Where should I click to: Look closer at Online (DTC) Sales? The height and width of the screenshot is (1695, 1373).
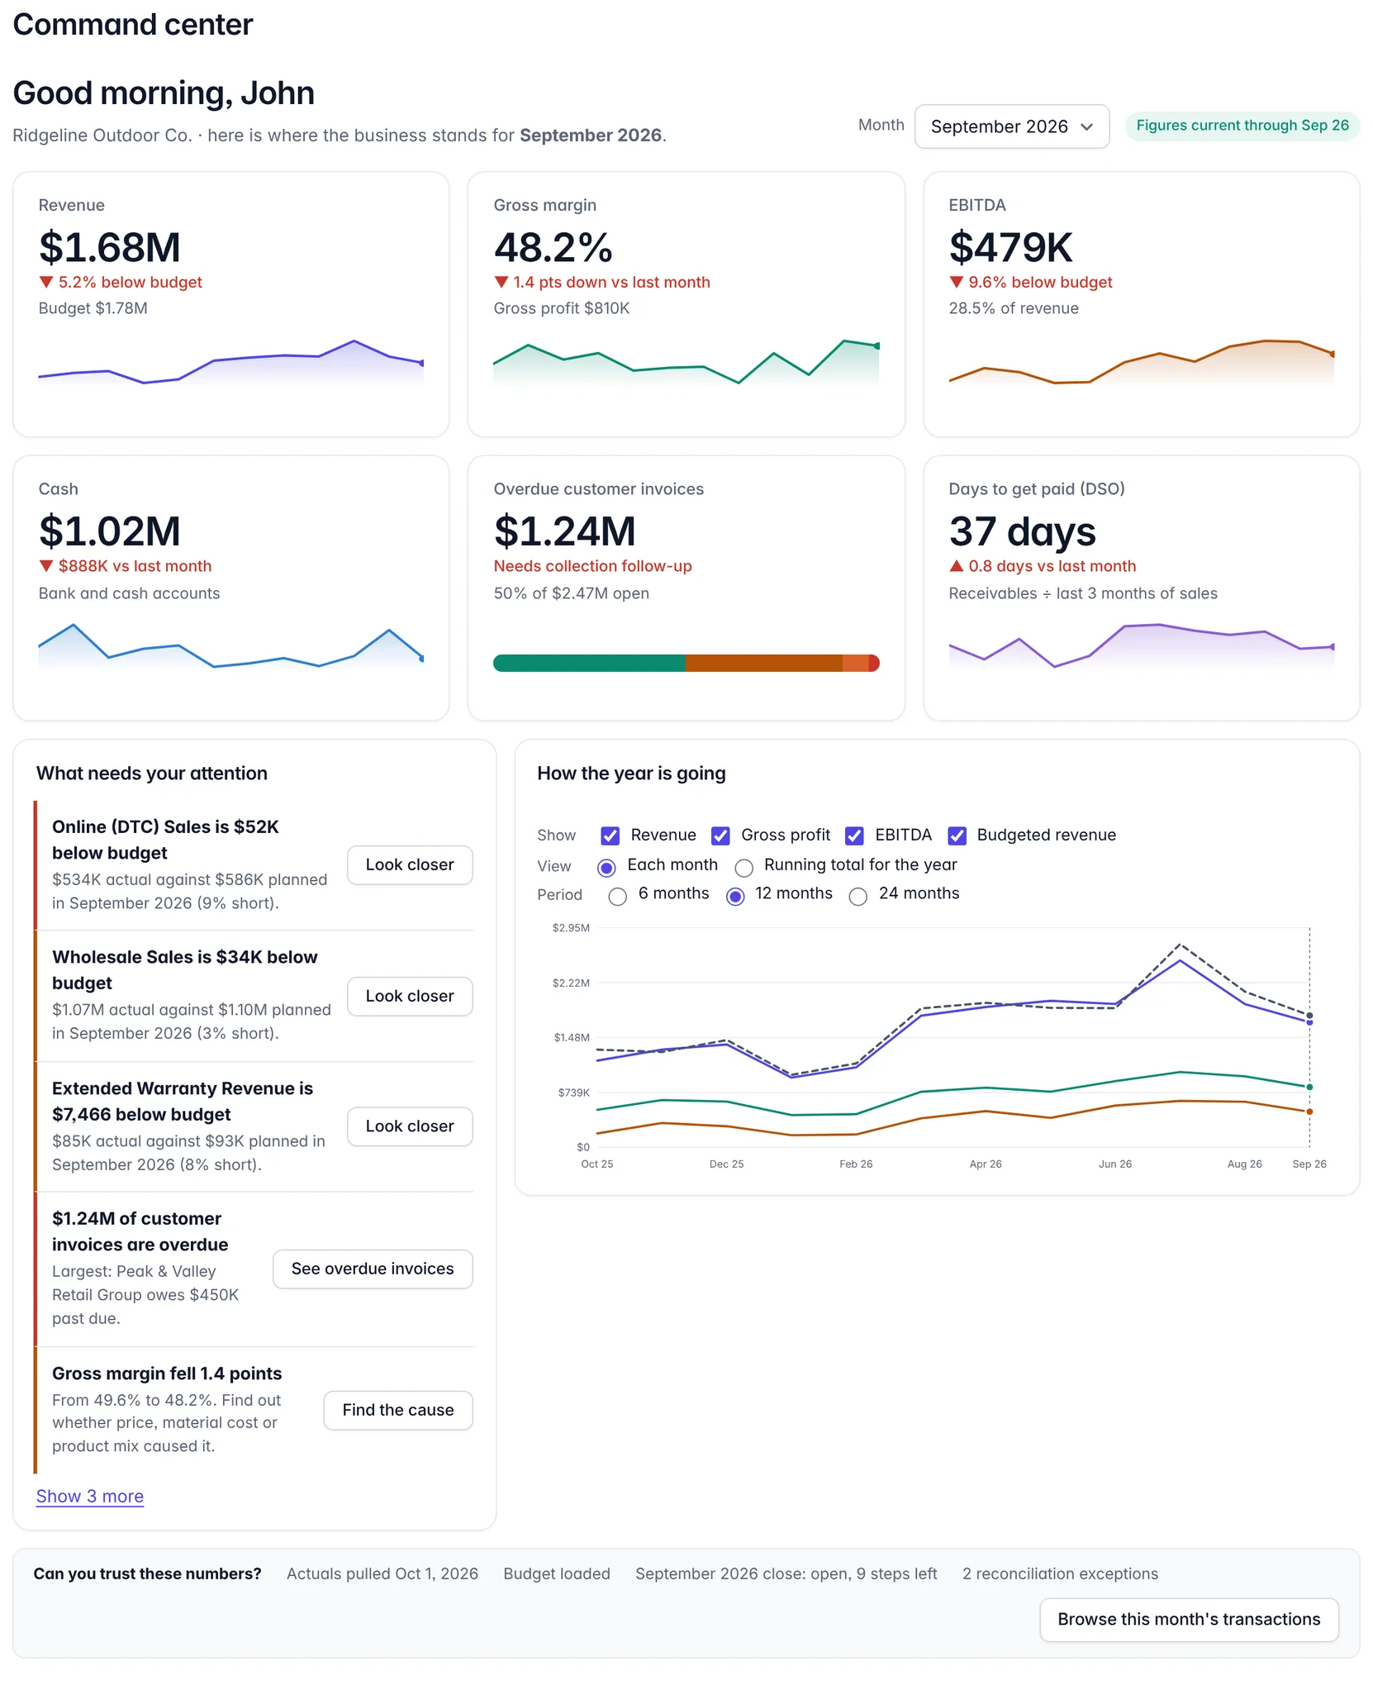410,865
